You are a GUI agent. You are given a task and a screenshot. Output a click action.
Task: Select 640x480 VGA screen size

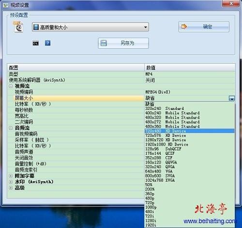189,171
